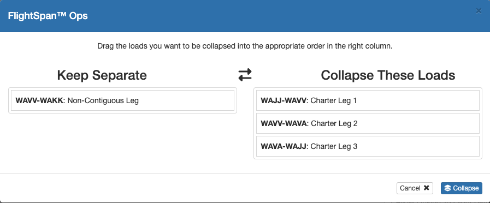Click the bold WAJJ-WAVV route code
490x203 pixels.
284,100
